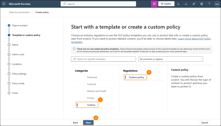Click the magnifier icon in header Search

click(x=65, y=4)
